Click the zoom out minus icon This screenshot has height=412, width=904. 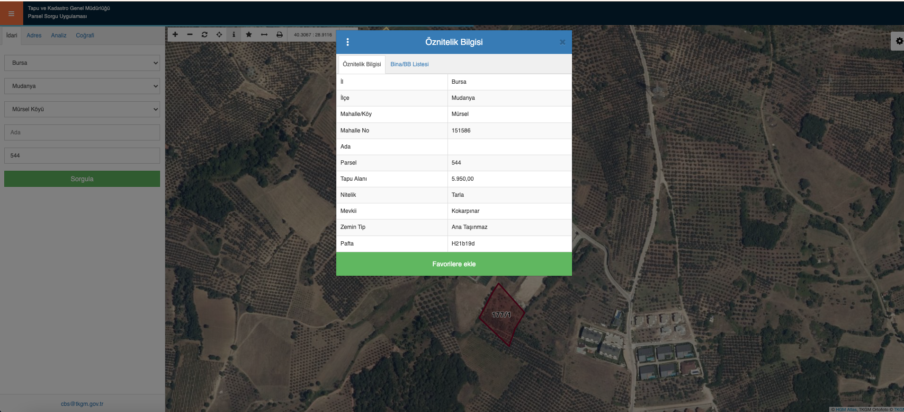tap(190, 35)
